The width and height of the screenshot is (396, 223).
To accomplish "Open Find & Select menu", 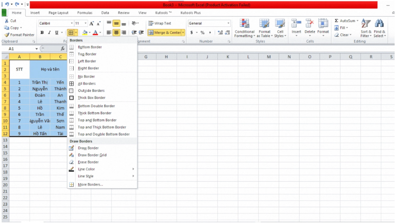I will (x=379, y=28).
